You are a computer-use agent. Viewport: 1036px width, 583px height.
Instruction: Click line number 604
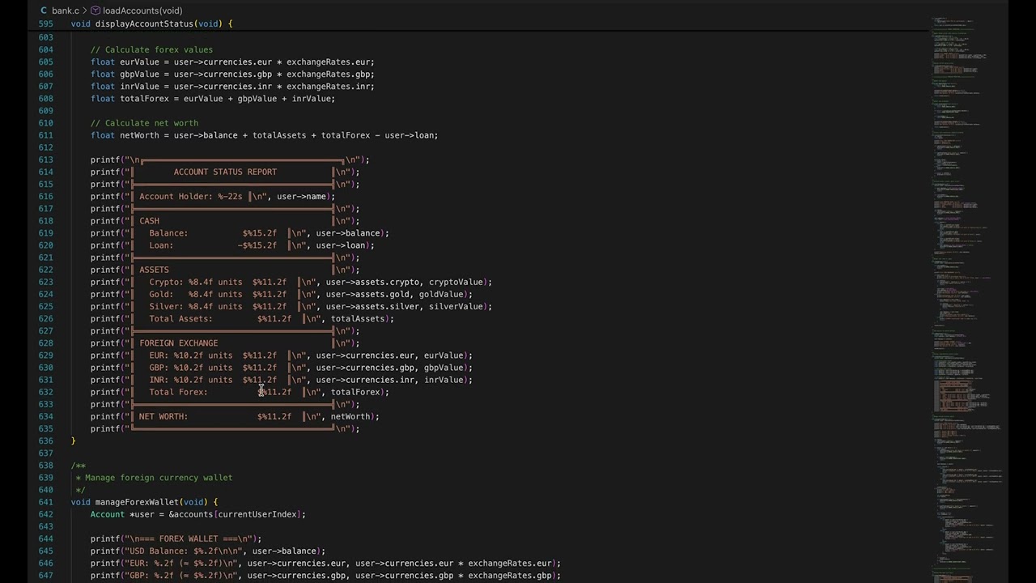(45, 49)
